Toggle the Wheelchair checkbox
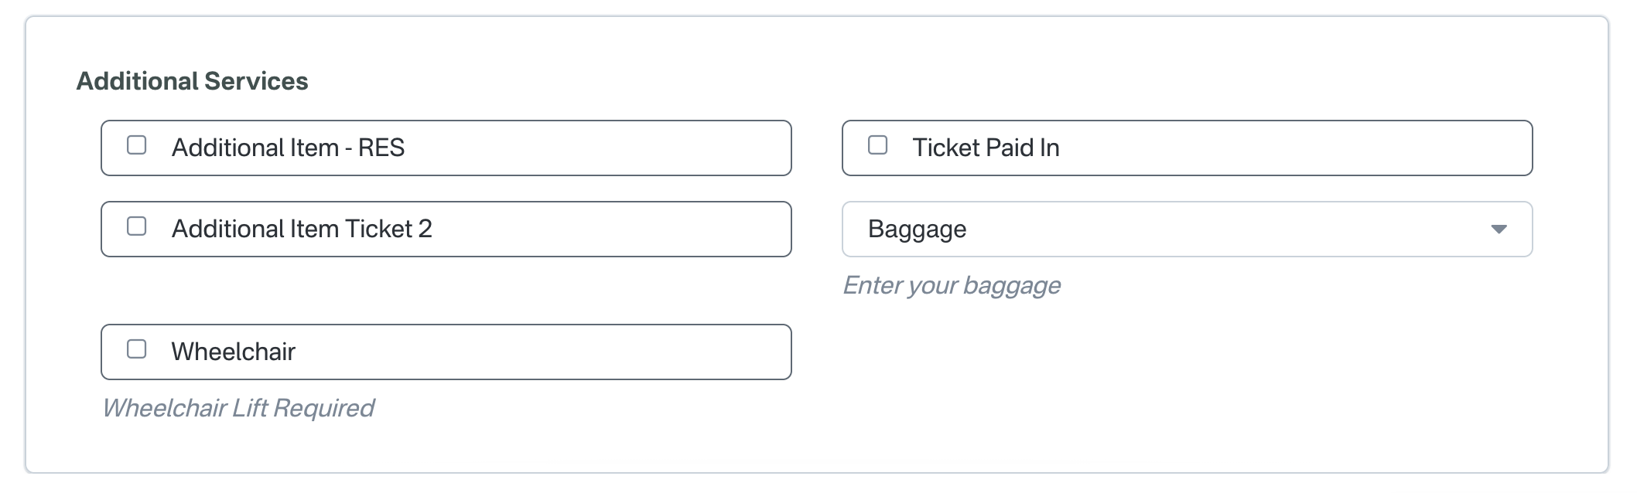Viewport: 1637px width, 493px height. coord(137,349)
